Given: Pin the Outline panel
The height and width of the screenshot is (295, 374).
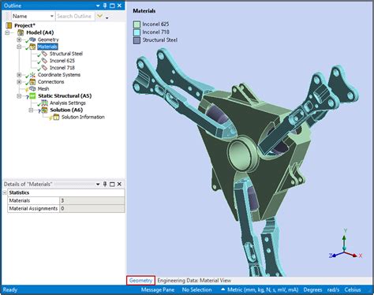Looking at the screenshot, I should click(105, 6).
